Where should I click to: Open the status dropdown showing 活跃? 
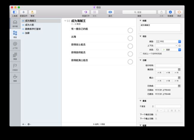[171, 50]
